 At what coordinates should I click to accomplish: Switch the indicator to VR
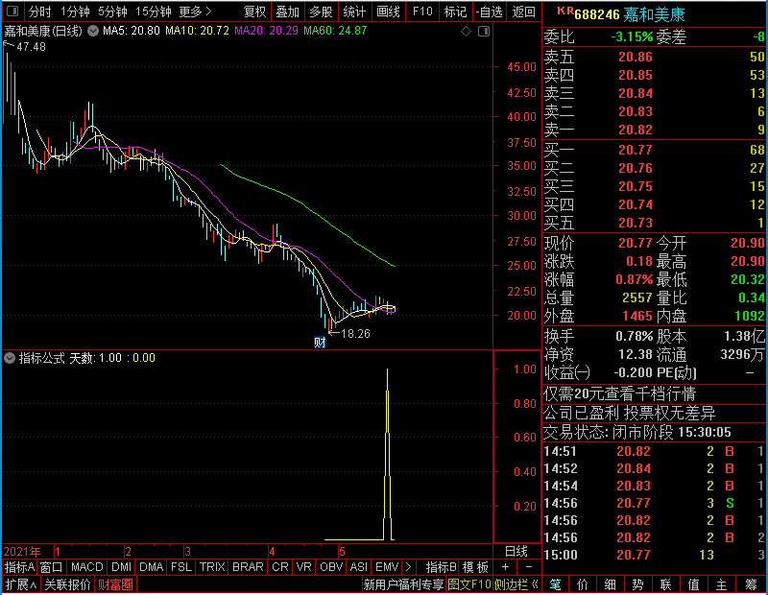303,567
